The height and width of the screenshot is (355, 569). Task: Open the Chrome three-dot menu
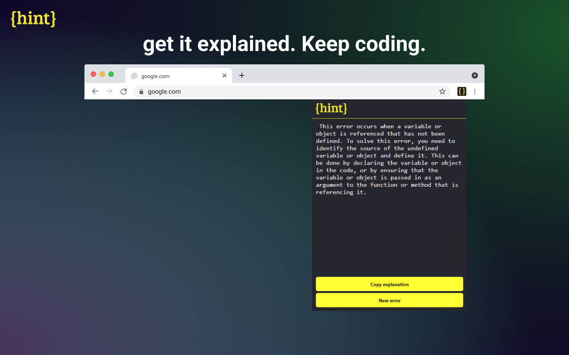click(475, 91)
